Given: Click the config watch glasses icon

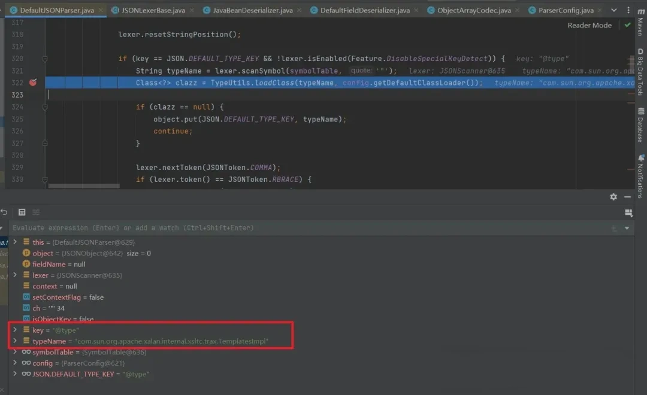Looking at the screenshot, I should [26, 363].
